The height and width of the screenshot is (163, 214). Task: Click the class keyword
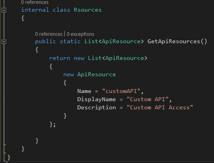[x=61, y=10]
